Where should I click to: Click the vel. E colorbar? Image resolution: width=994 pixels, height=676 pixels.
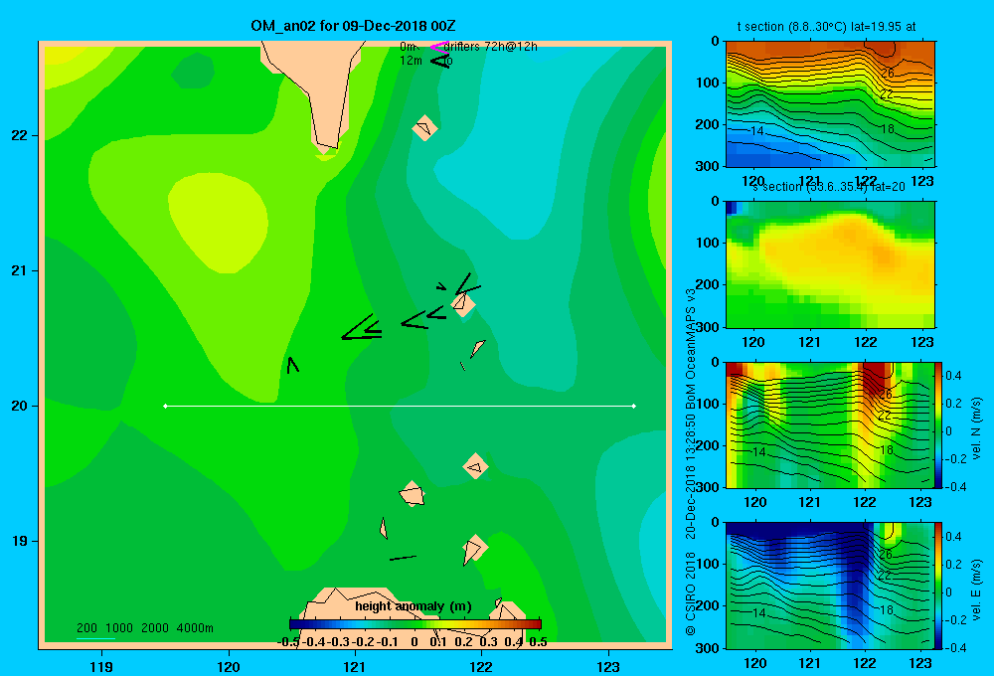pos(938,586)
